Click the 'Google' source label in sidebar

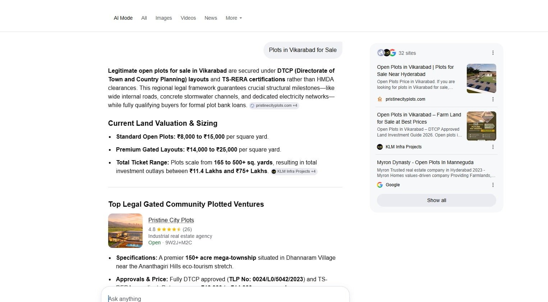click(x=393, y=185)
